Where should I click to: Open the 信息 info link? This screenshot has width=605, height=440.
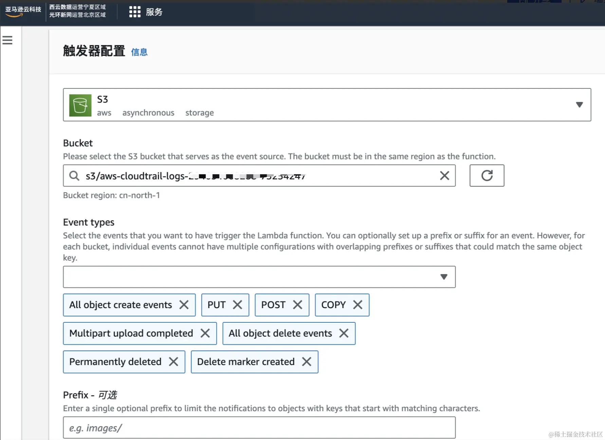pyautogui.click(x=139, y=52)
